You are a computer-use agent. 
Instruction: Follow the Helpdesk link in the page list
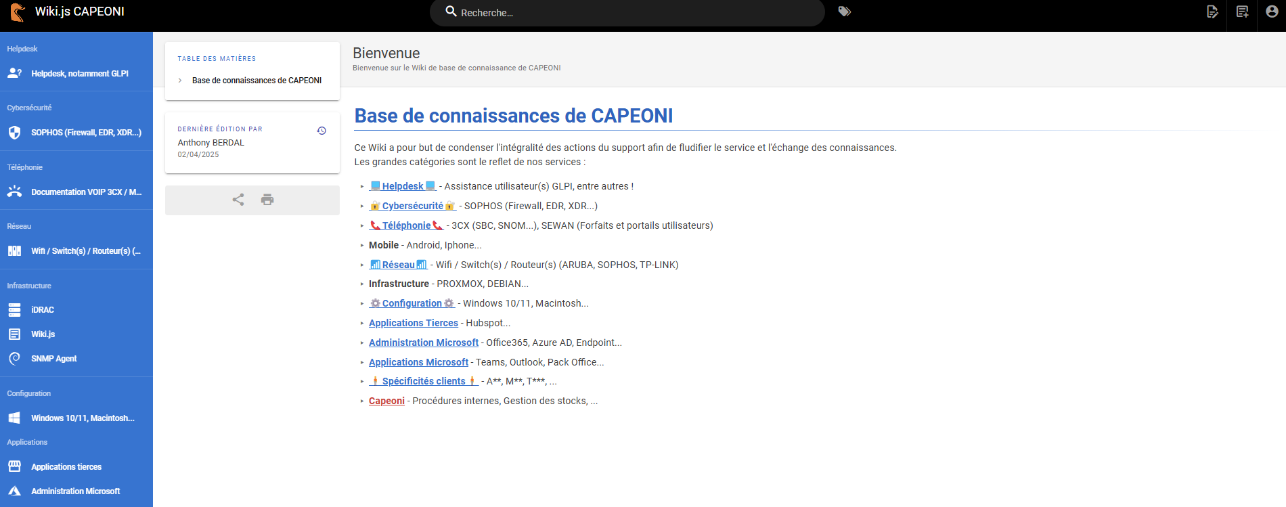click(403, 186)
